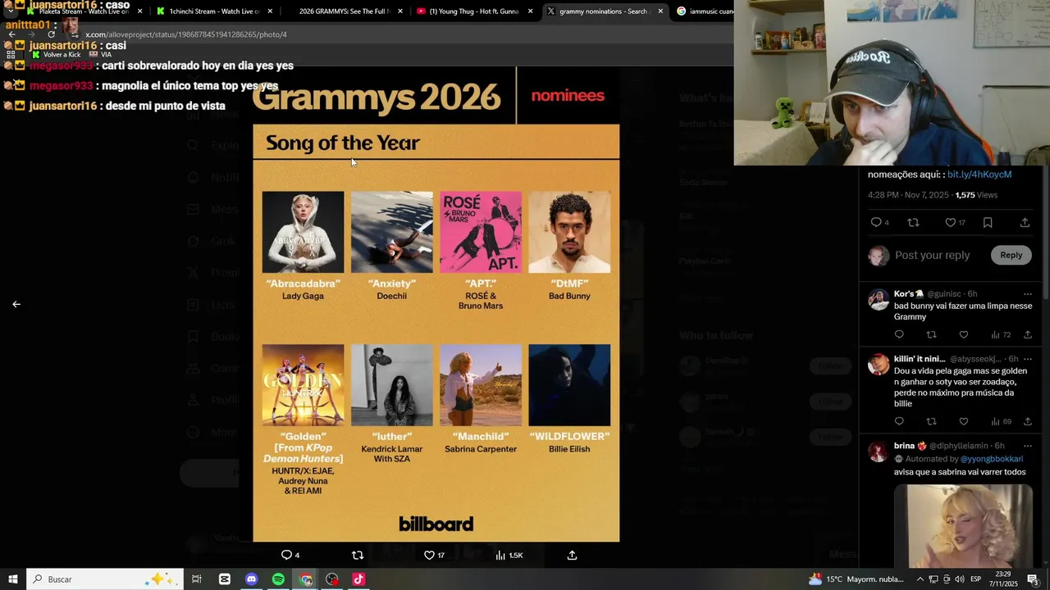Click the Reply button

click(1011, 255)
